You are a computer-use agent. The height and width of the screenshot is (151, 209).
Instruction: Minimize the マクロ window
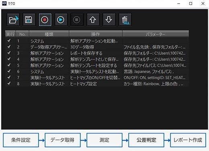click(178, 4)
